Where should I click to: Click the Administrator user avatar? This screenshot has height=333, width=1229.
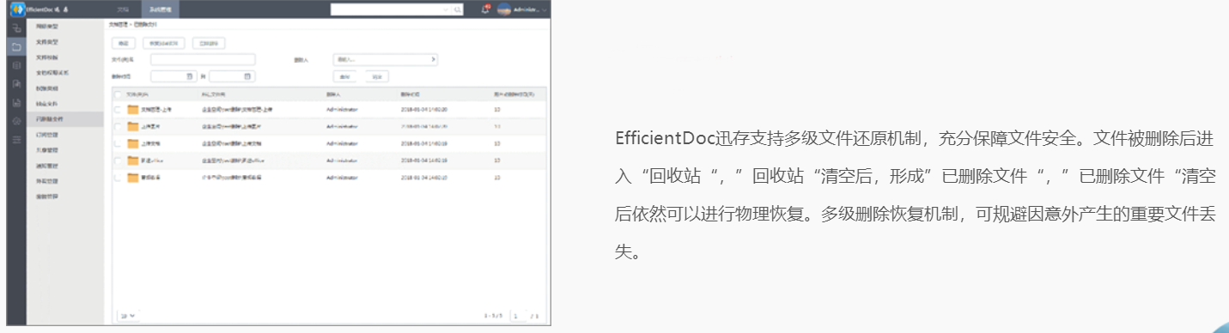504,9
